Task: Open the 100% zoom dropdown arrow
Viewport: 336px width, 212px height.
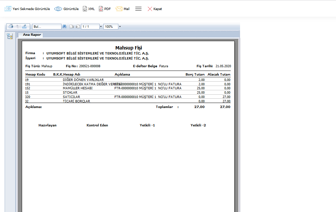Action: pos(120,26)
